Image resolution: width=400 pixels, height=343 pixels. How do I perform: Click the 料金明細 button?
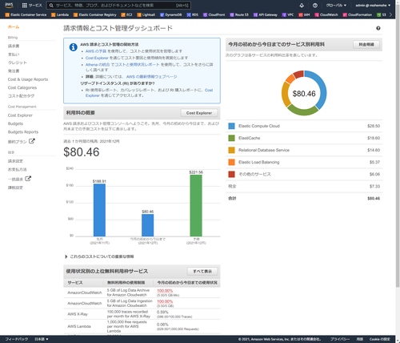click(366, 44)
